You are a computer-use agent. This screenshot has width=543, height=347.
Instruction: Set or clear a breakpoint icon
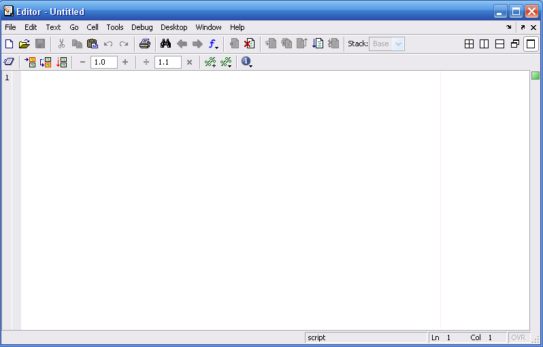click(235, 44)
